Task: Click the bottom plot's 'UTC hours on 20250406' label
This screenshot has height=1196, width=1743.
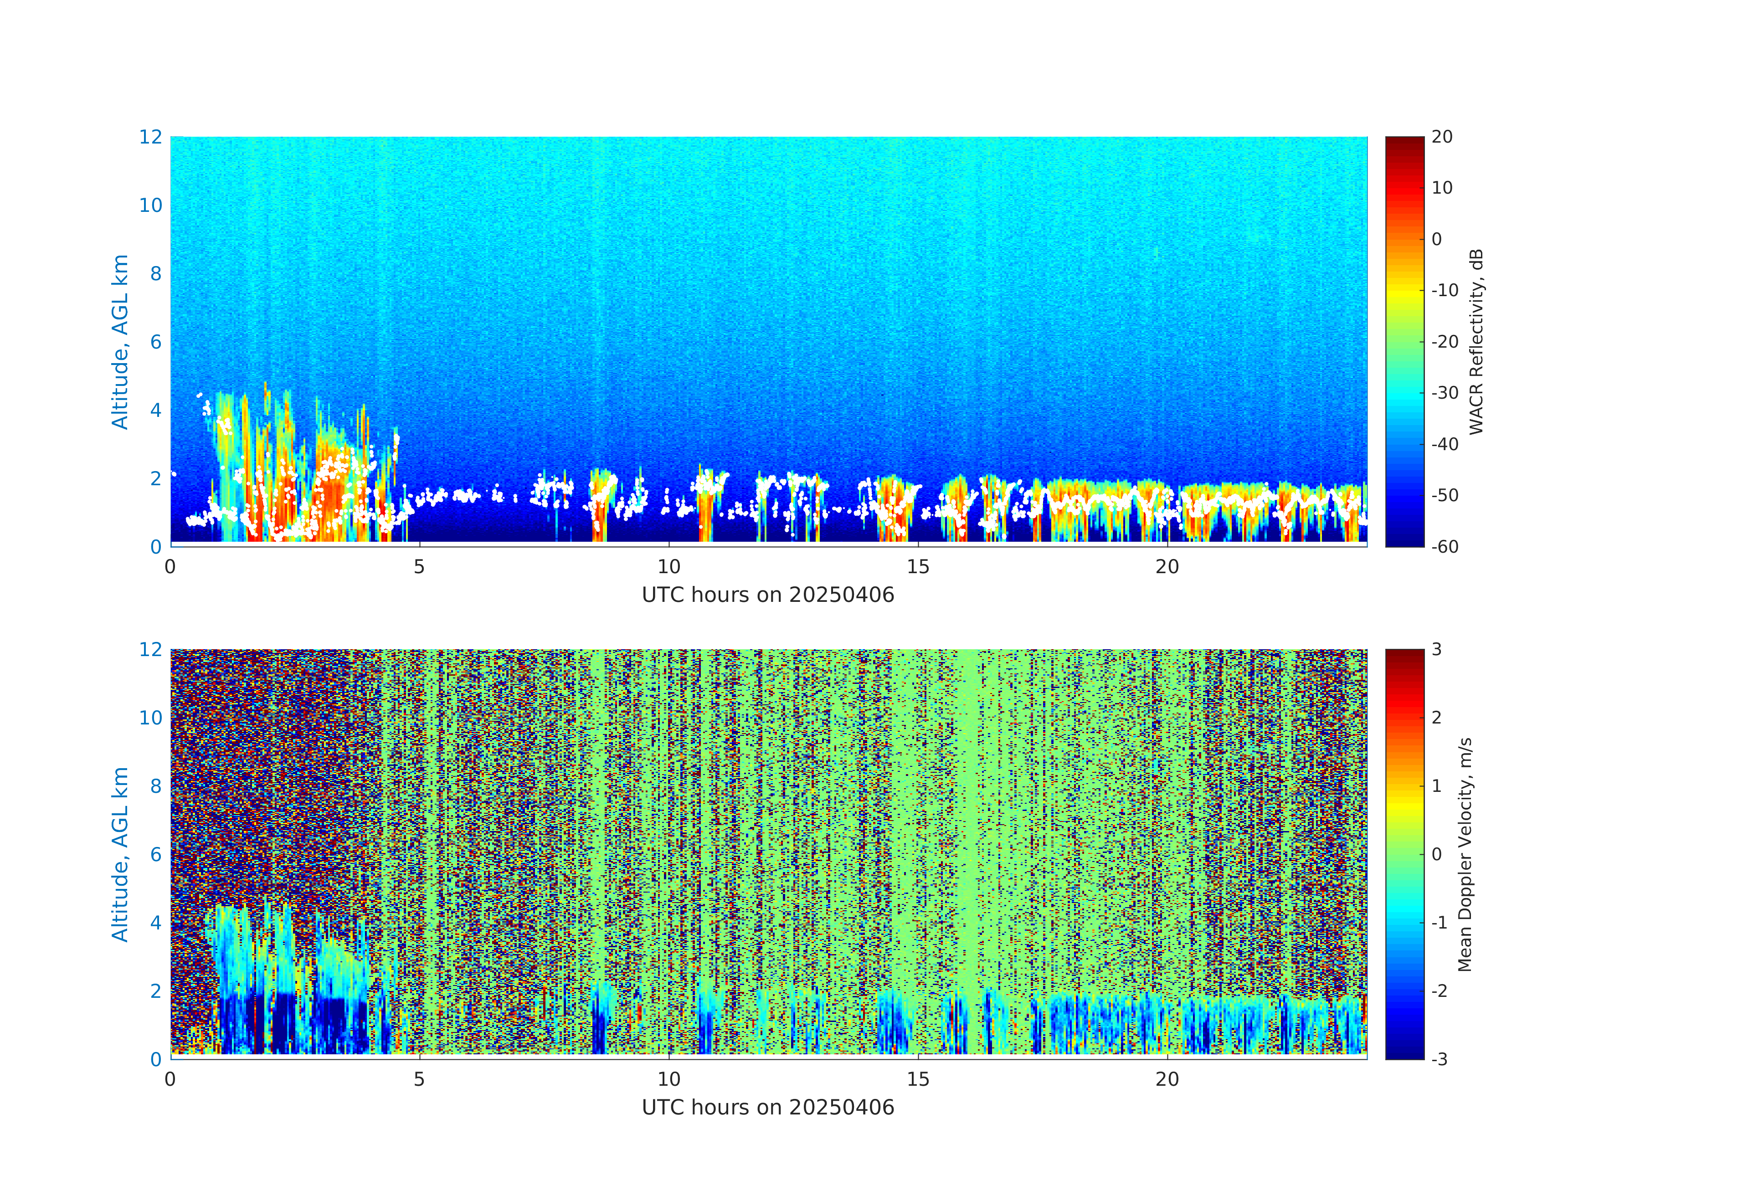Action: click(x=768, y=1108)
